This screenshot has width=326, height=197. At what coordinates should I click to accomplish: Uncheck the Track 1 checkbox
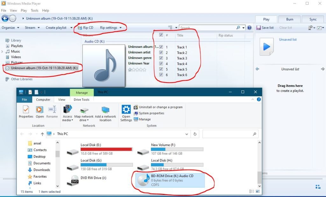[161, 47]
